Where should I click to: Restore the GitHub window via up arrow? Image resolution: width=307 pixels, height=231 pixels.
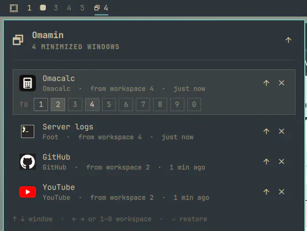[266, 162]
